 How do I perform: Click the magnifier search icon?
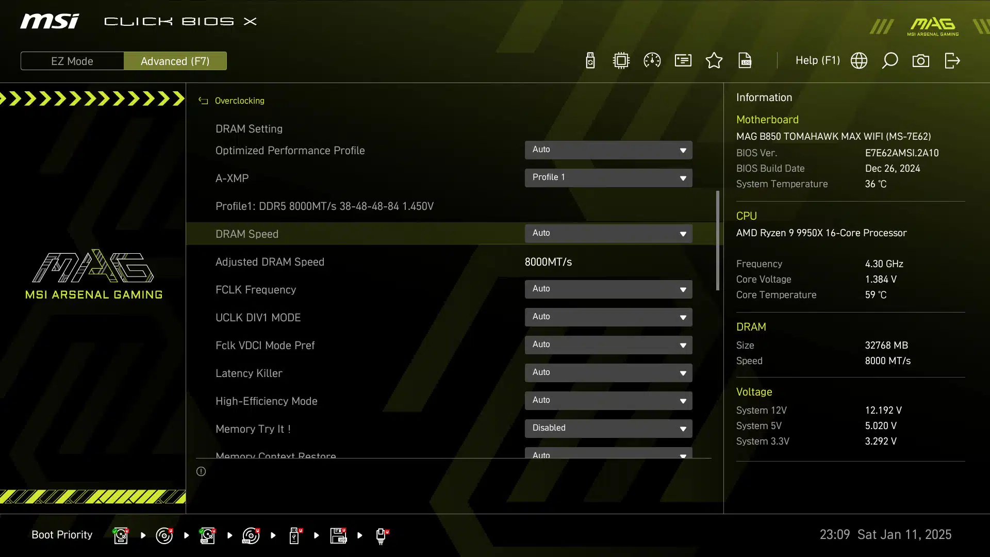tap(890, 61)
